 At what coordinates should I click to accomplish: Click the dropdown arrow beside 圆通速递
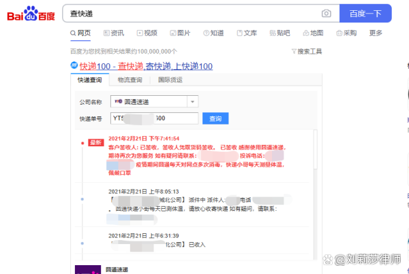192,101
